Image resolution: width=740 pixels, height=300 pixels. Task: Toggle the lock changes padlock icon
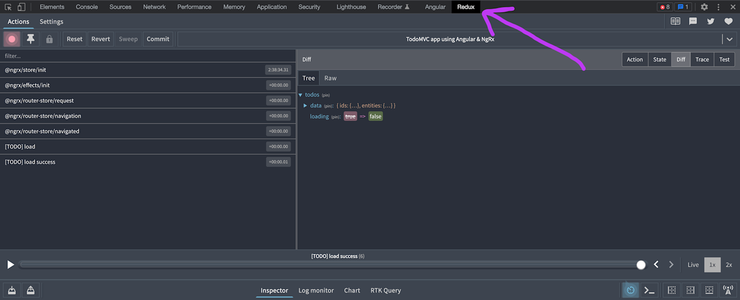(x=49, y=39)
